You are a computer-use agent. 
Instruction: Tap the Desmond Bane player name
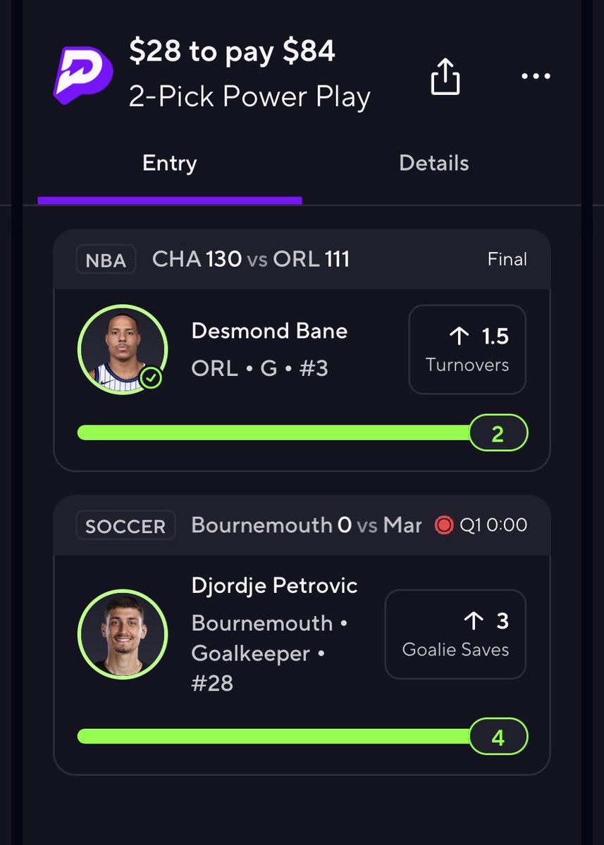tap(269, 331)
